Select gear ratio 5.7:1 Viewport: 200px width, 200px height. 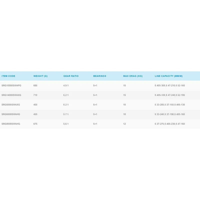tap(66, 114)
